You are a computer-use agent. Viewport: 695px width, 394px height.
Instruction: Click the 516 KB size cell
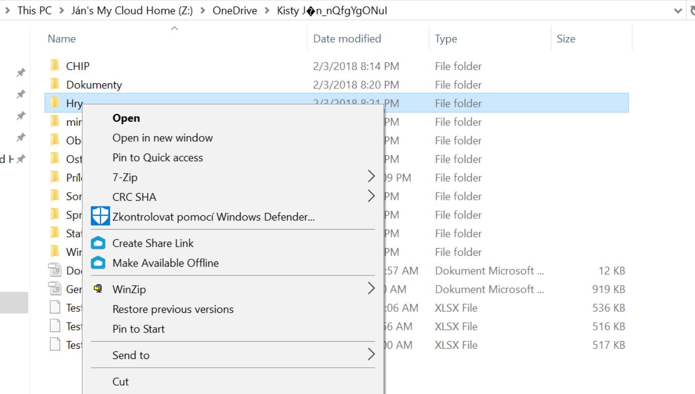coord(609,326)
